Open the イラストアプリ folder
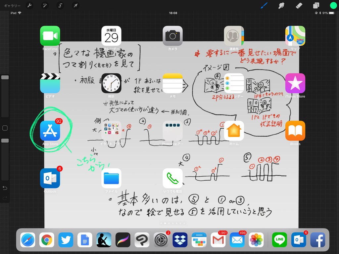The height and width of the screenshot is (254, 339). [111, 131]
